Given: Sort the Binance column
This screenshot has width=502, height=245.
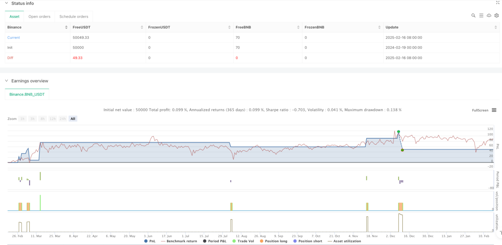Looking at the screenshot, I should pos(66,27).
